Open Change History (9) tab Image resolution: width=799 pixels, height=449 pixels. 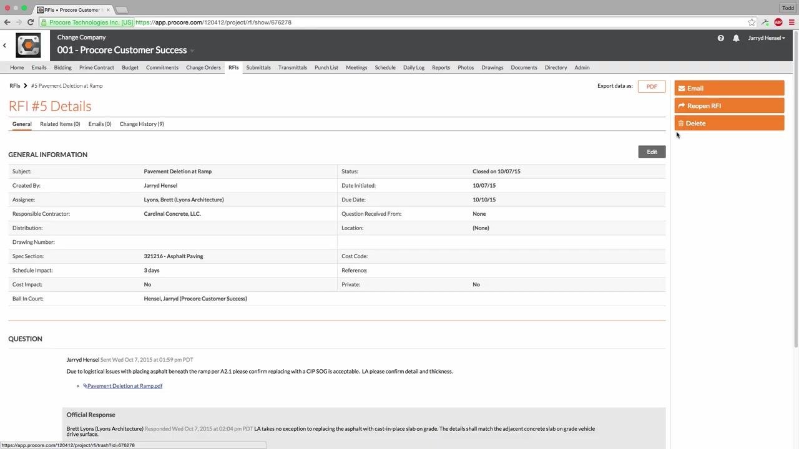coord(142,124)
